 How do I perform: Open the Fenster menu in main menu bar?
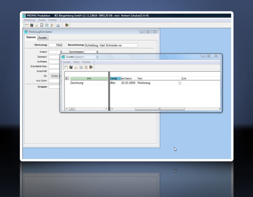pos(53,20)
